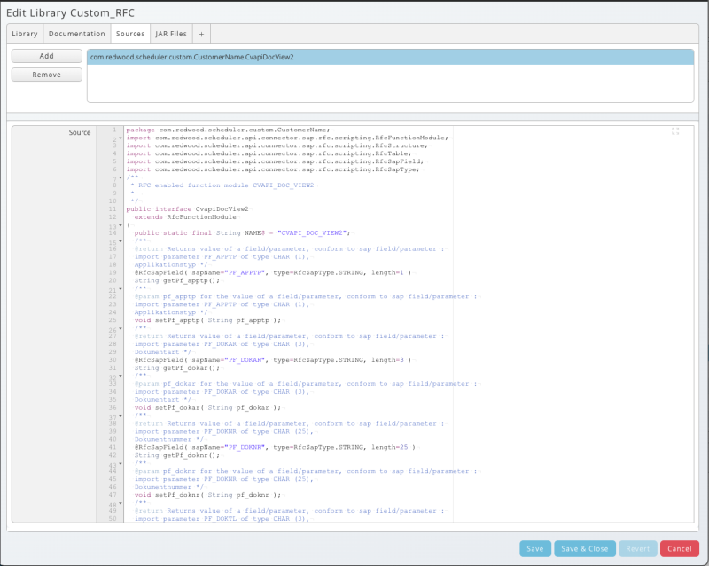The image size is (709, 566).
Task: Select source com.redwood.scheduler.custom.CustomerName.CvapiDocView2
Action: pyautogui.click(x=390, y=57)
